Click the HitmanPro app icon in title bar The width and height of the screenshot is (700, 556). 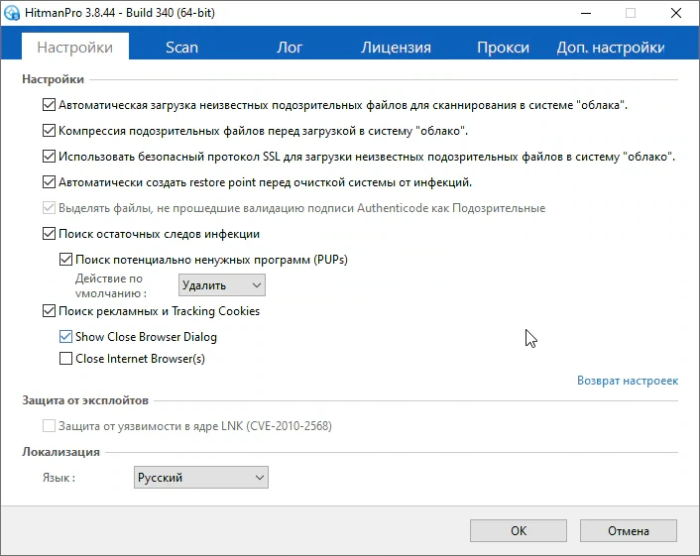click(x=12, y=13)
